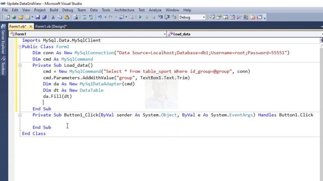Undo the last edit with the toolbar arrow

(100, 17)
